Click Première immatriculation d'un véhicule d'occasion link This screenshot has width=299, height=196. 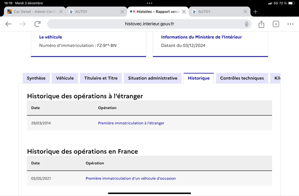coord(130,178)
